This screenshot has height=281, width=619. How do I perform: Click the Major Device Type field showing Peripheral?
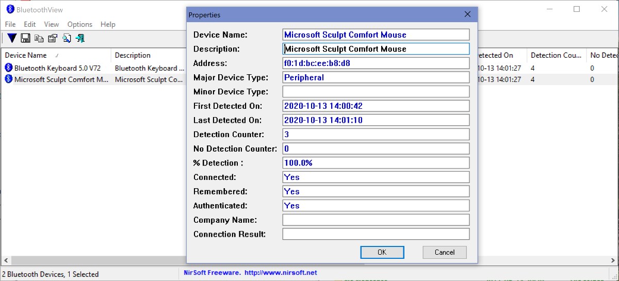(x=376, y=77)
